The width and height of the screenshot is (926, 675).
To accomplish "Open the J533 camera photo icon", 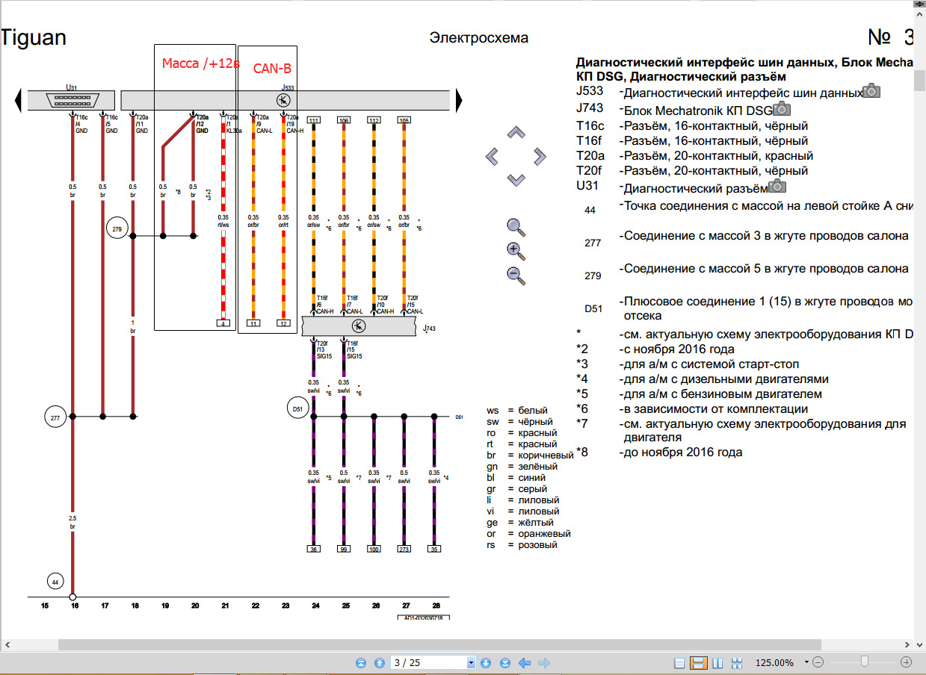I will coord(871,91).
